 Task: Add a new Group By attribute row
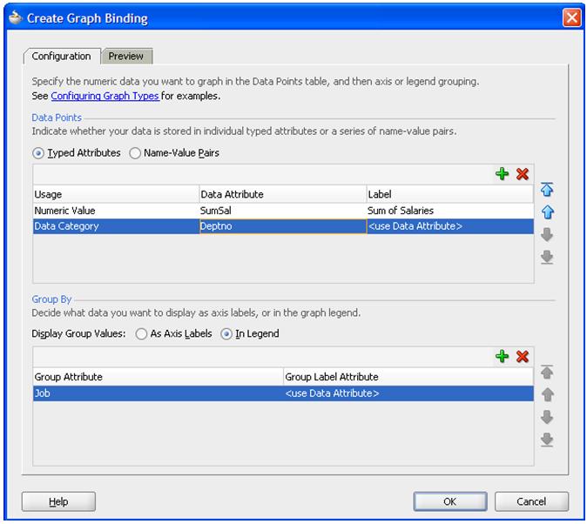[x=502, y=357]
